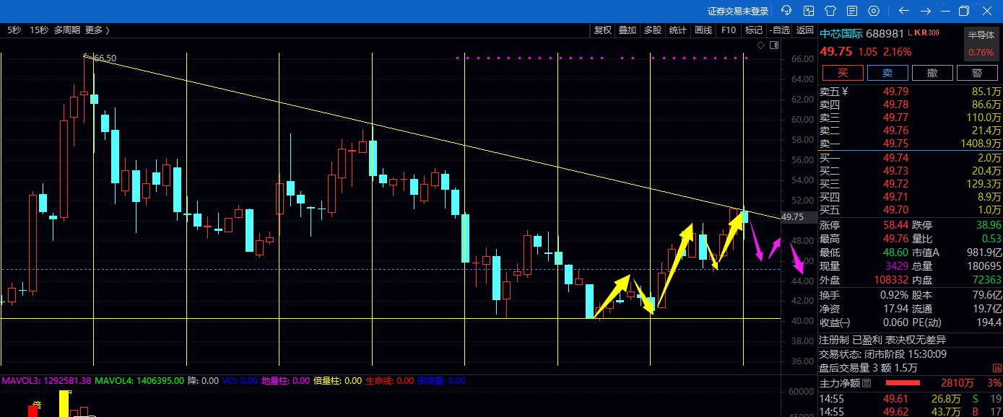Expand the 主力净额 panel icon

pos(867,383)
